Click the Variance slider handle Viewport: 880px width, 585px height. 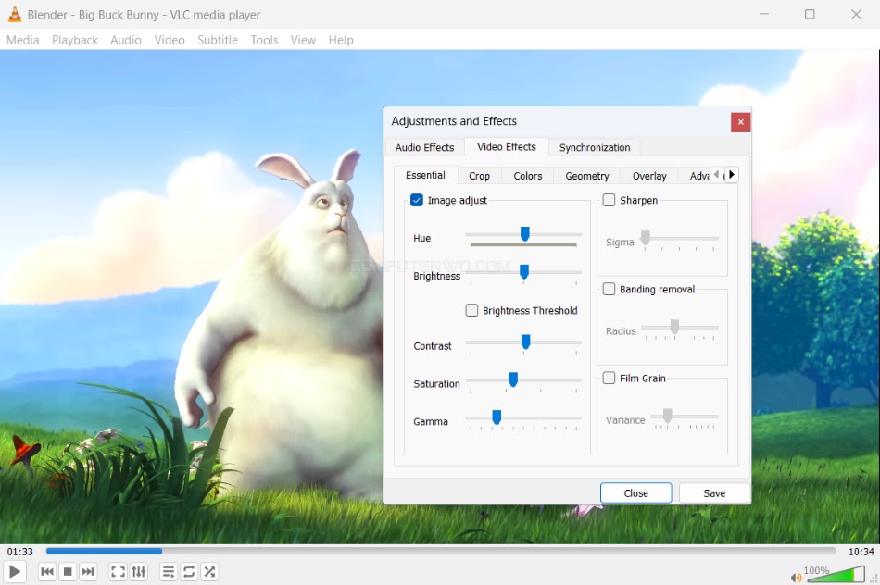tap(667, 416)
